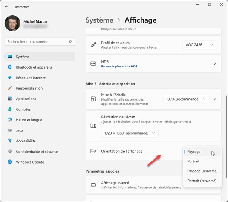
Task: Choose Portrait (renversé) from the list
Action: tap(202, 181)
